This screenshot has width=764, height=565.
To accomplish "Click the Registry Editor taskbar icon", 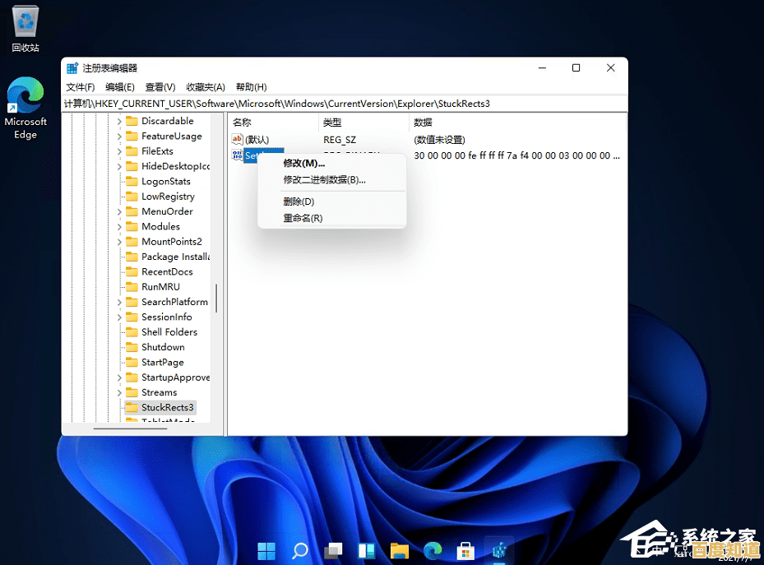I will 499,550.
